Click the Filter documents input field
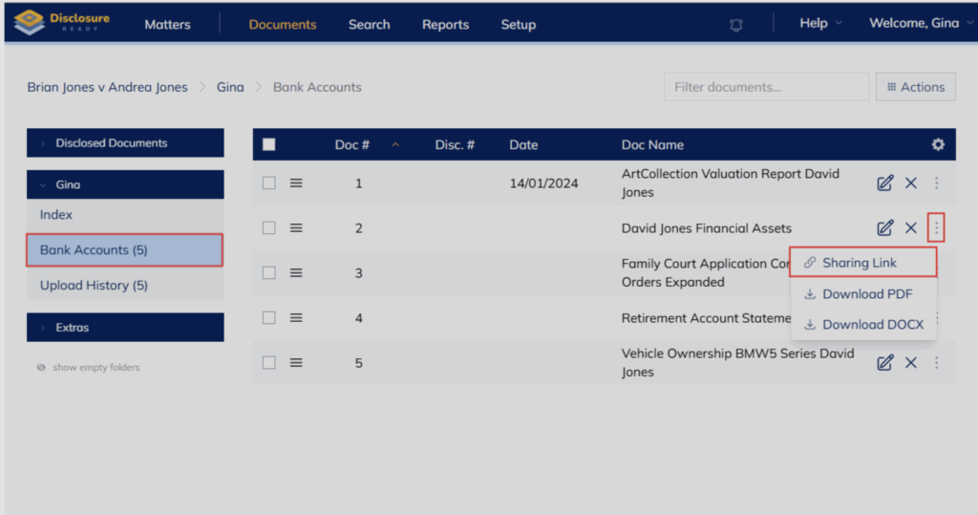This screenshot has height=515, width=978. pos(766,87)
